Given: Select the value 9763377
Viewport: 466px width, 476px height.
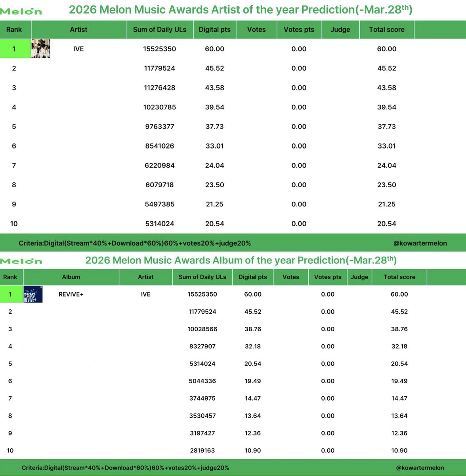Looking at the screenshot, I should click(160, 127).
